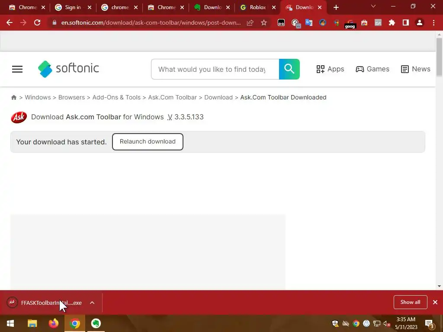
Task: Open the extension with the 'goog' badge
Action: pyautogui.click(x=350, y=23)
